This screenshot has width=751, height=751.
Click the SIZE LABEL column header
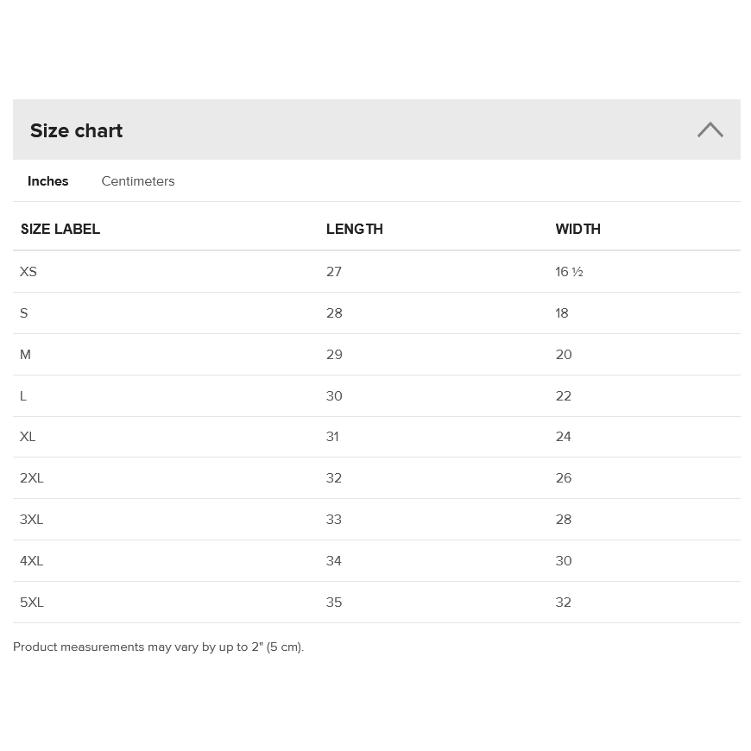(60, 229)
